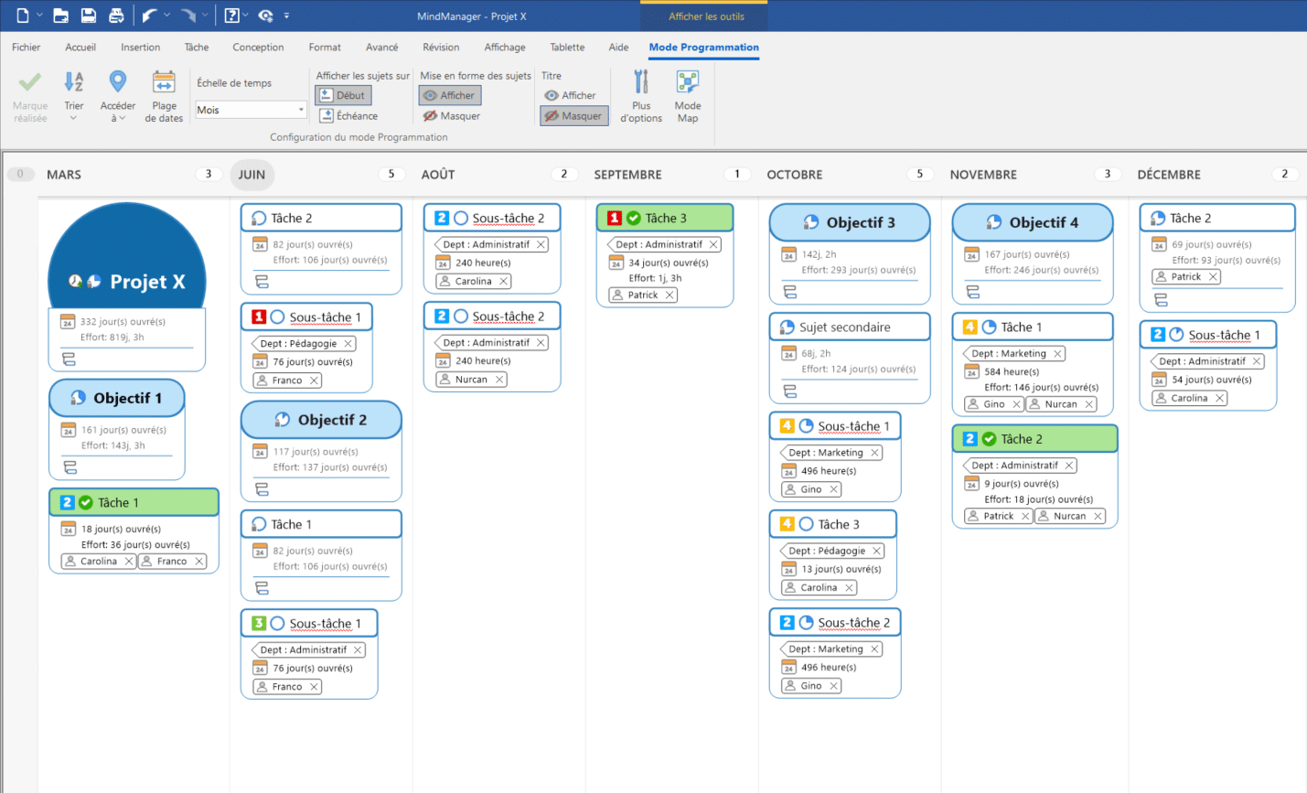Click the Début display option
Screen dimensions: 1307x793
tap(343, 94)
